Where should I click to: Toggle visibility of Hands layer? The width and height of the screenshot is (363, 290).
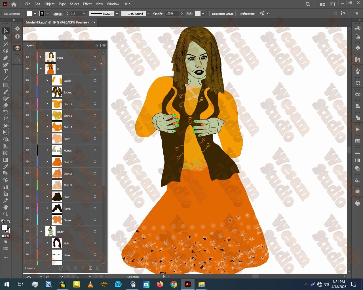pos(27,150)
